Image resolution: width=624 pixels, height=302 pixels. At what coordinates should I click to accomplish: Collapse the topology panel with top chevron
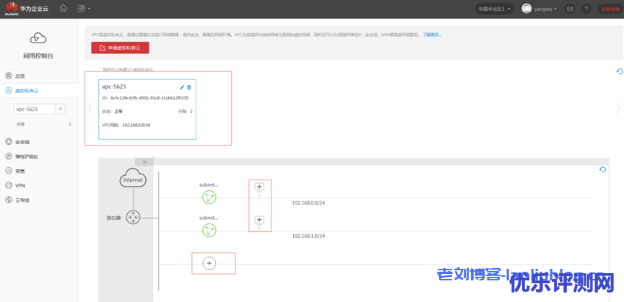coord(144,161)
